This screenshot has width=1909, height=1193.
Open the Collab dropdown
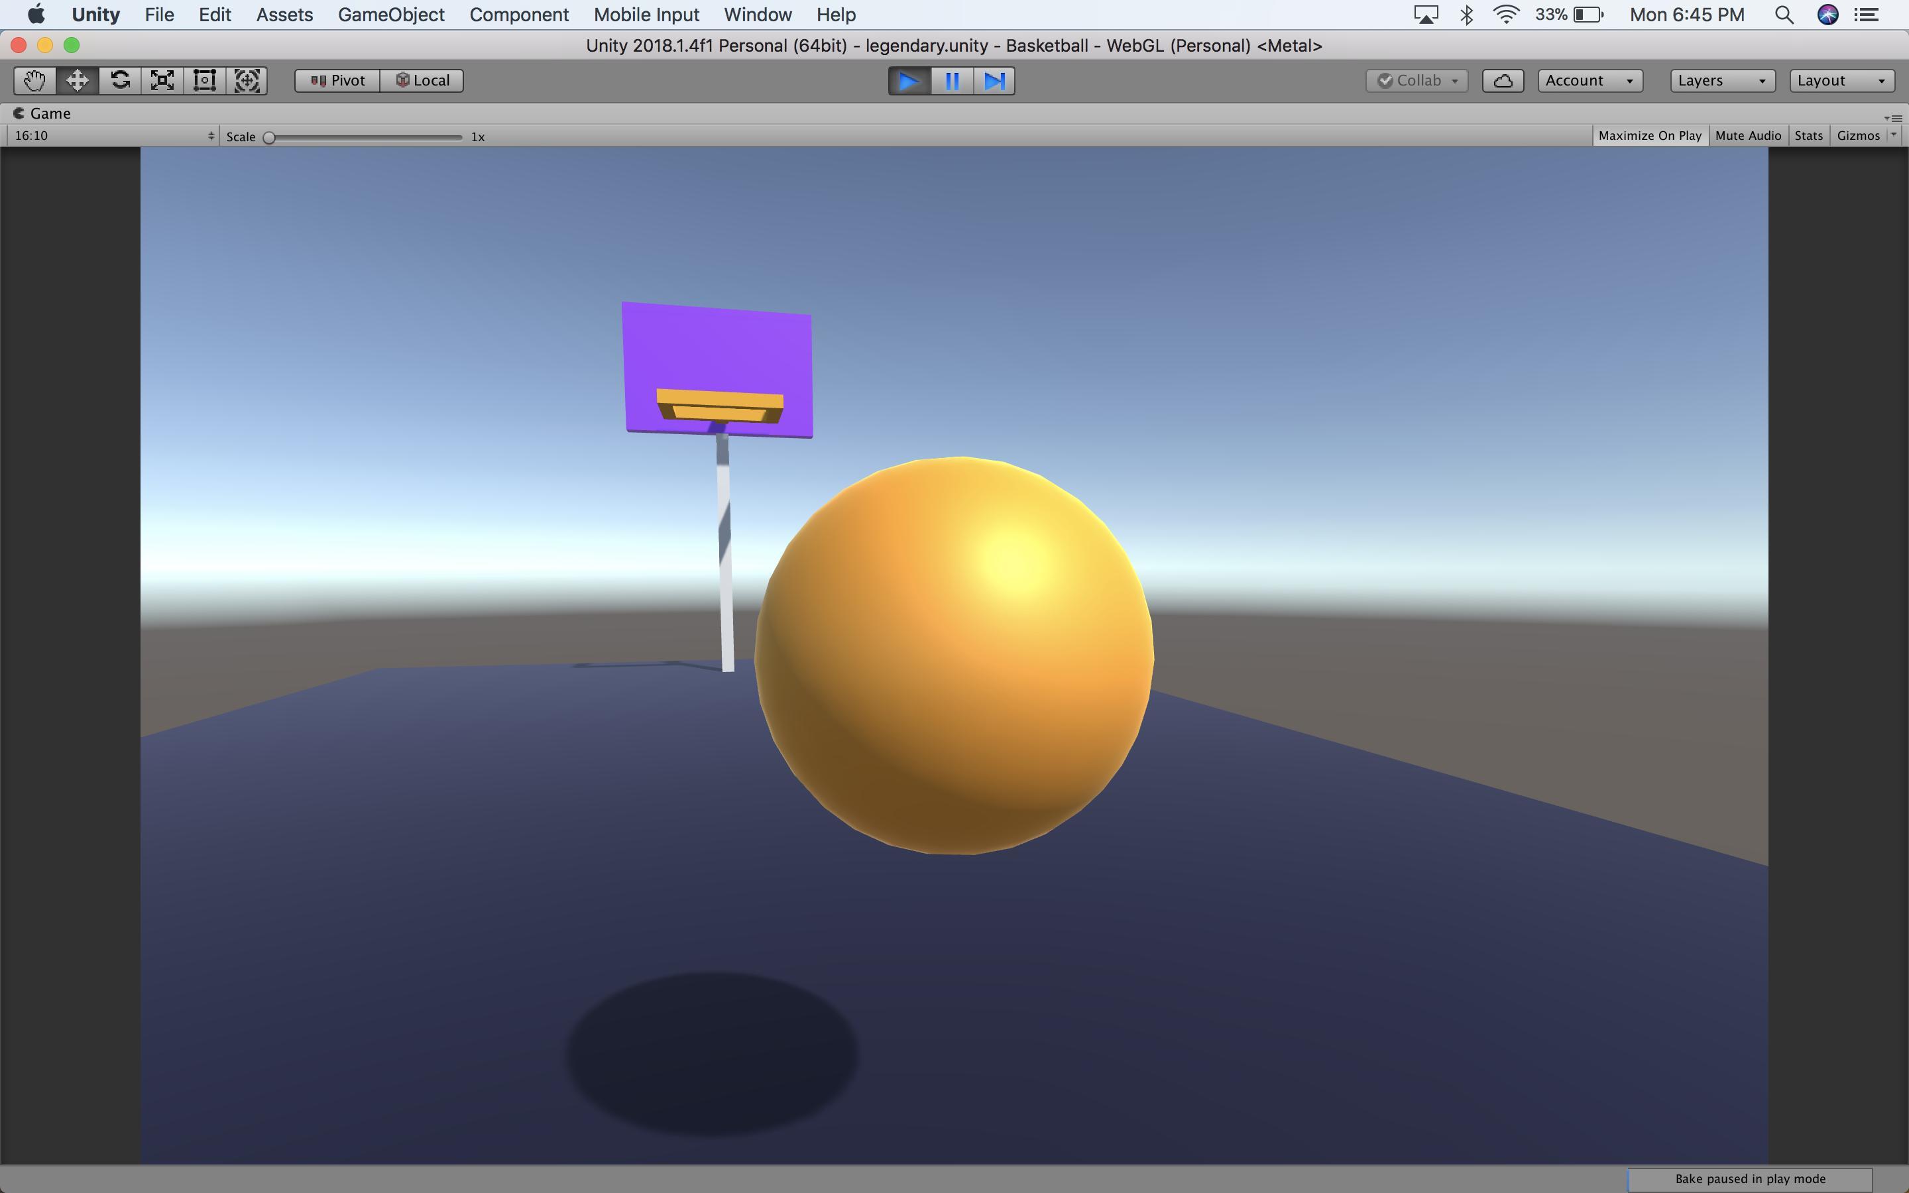coord(1417,80)
